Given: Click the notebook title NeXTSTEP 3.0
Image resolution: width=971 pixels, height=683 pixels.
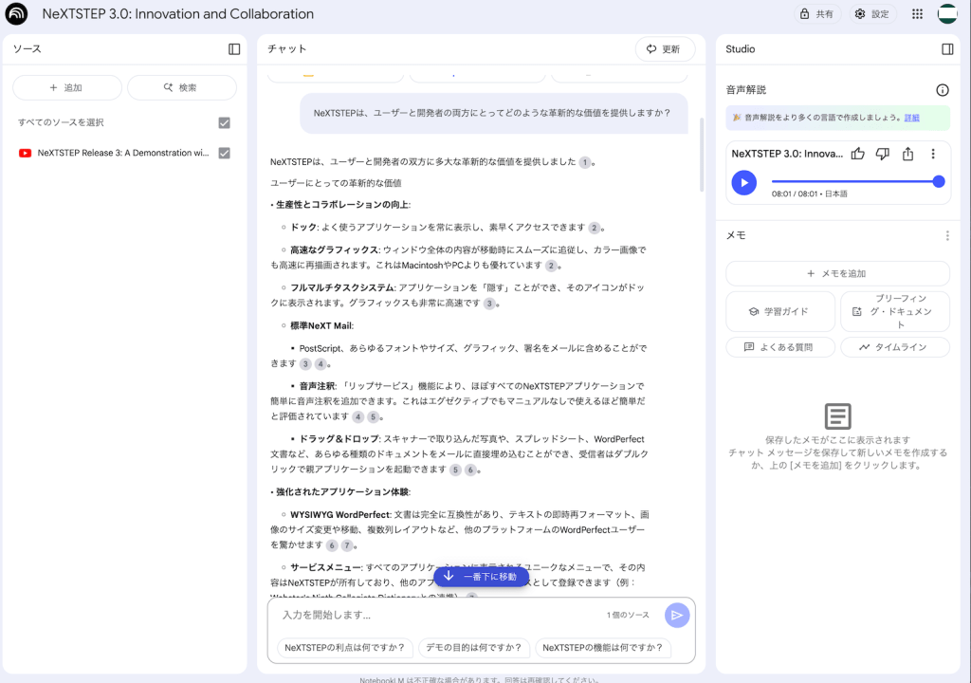Looking at the screenshot, I should tap(177, 13).
